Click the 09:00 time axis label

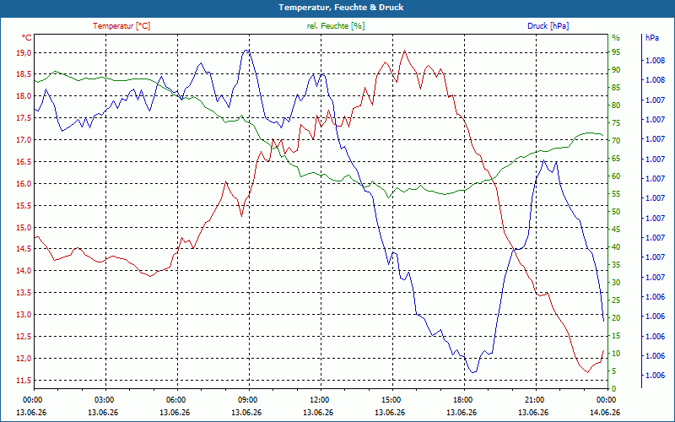tap(246, 399)
